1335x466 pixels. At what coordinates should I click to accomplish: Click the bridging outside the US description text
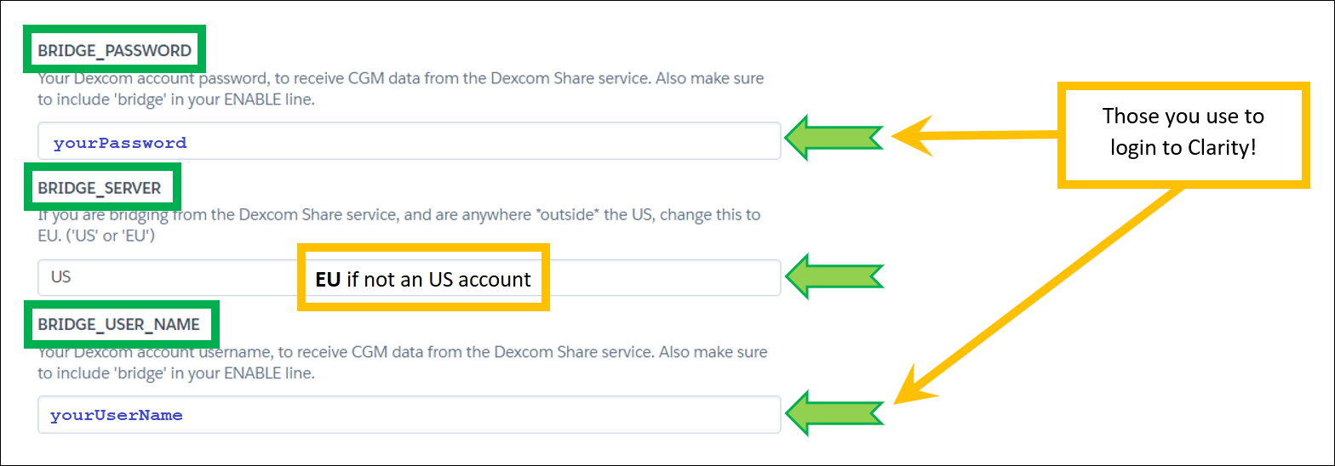[x=399, y=224]
